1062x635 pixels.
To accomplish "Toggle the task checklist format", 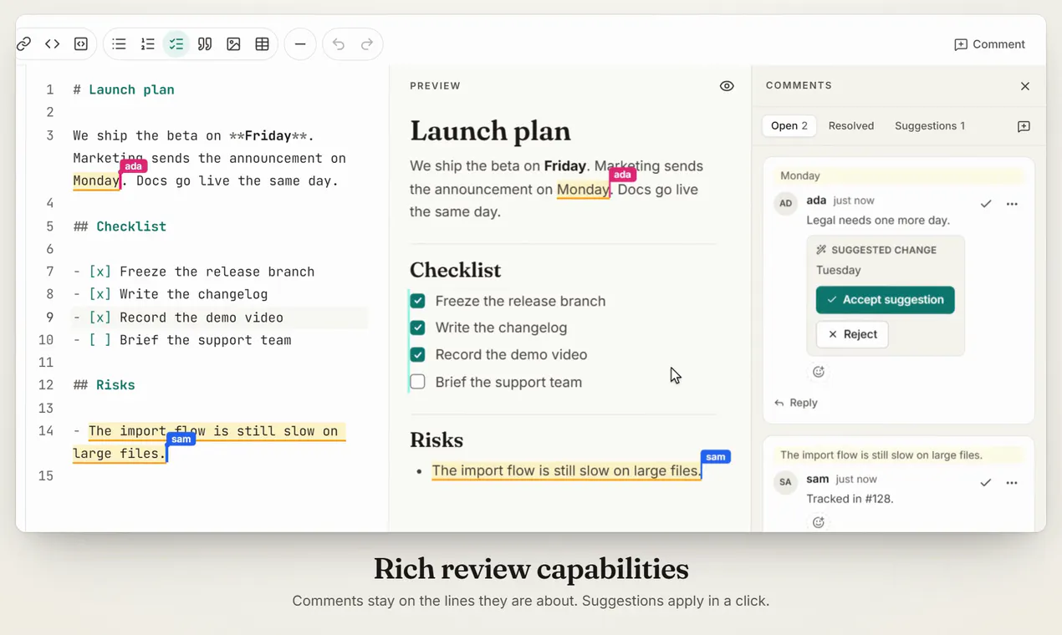I will click(x=176, y=44).
